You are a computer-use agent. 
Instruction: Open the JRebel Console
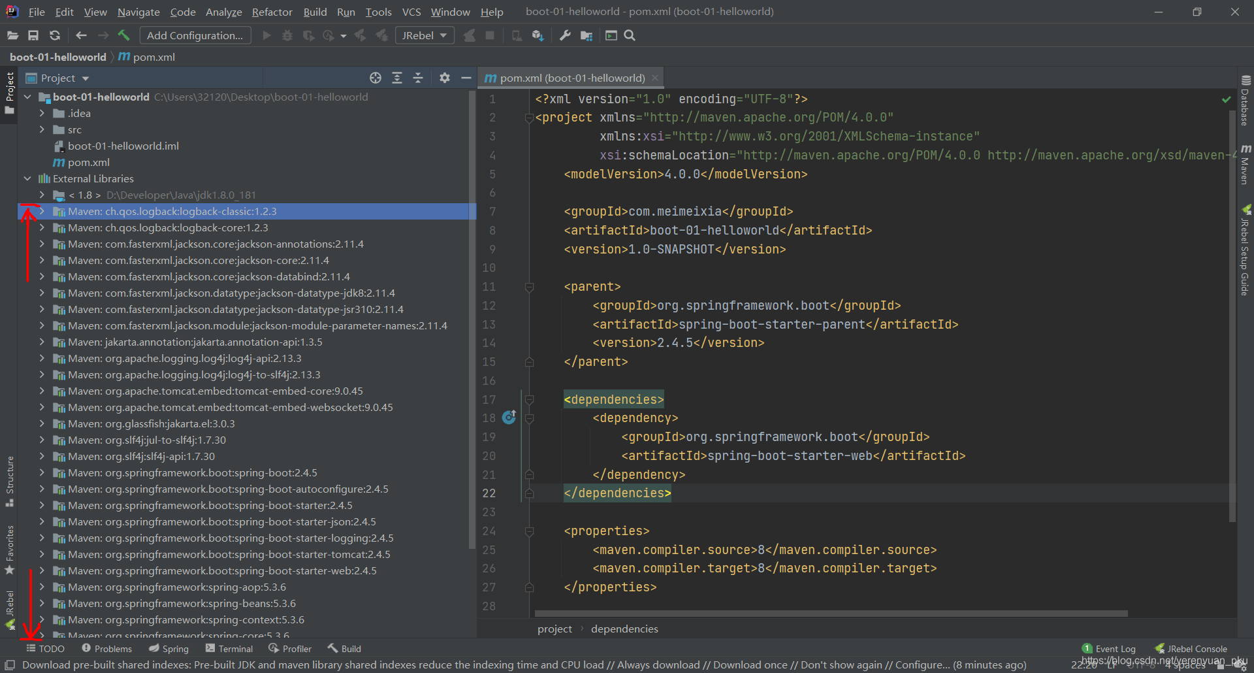tap(1191, 648)
